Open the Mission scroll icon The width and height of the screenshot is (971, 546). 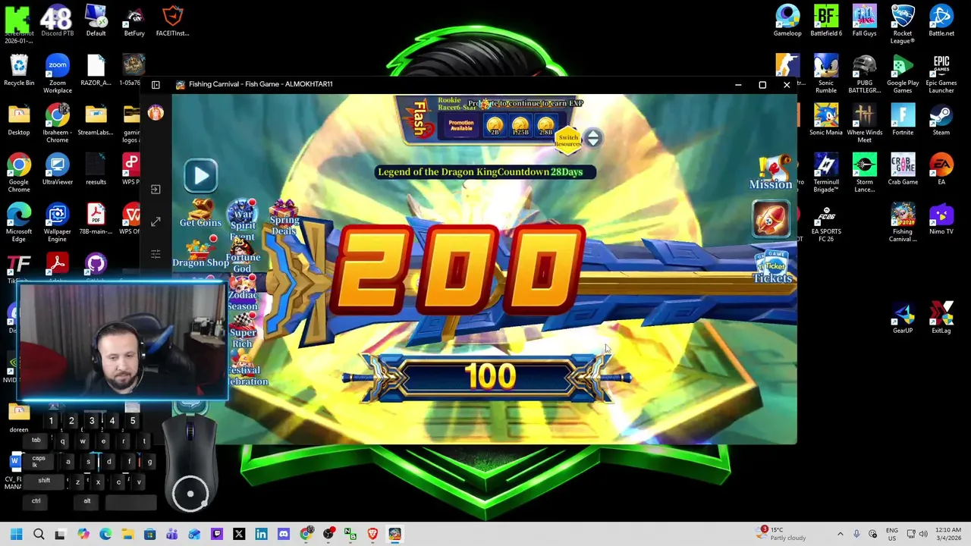click(771, 174)
